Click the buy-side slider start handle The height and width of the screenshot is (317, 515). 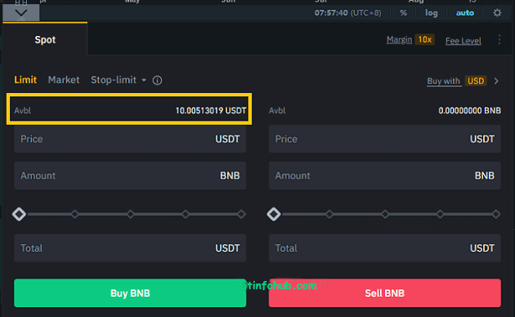(x=19, y=214)
